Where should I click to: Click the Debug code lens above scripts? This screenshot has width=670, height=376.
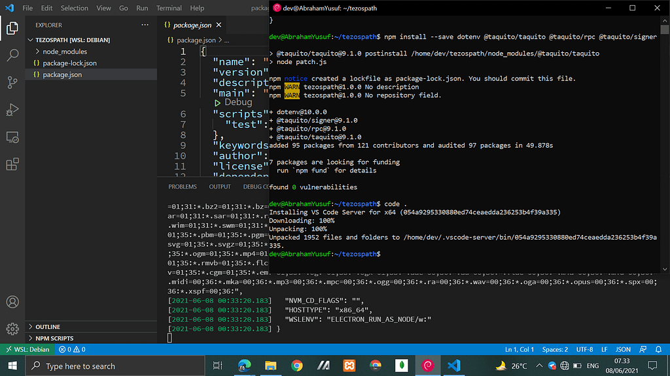[x=238, y=102]
